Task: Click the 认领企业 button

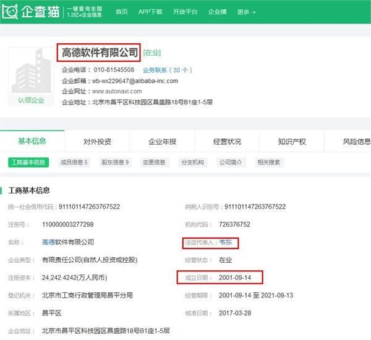Action: [x=32, y=100]
